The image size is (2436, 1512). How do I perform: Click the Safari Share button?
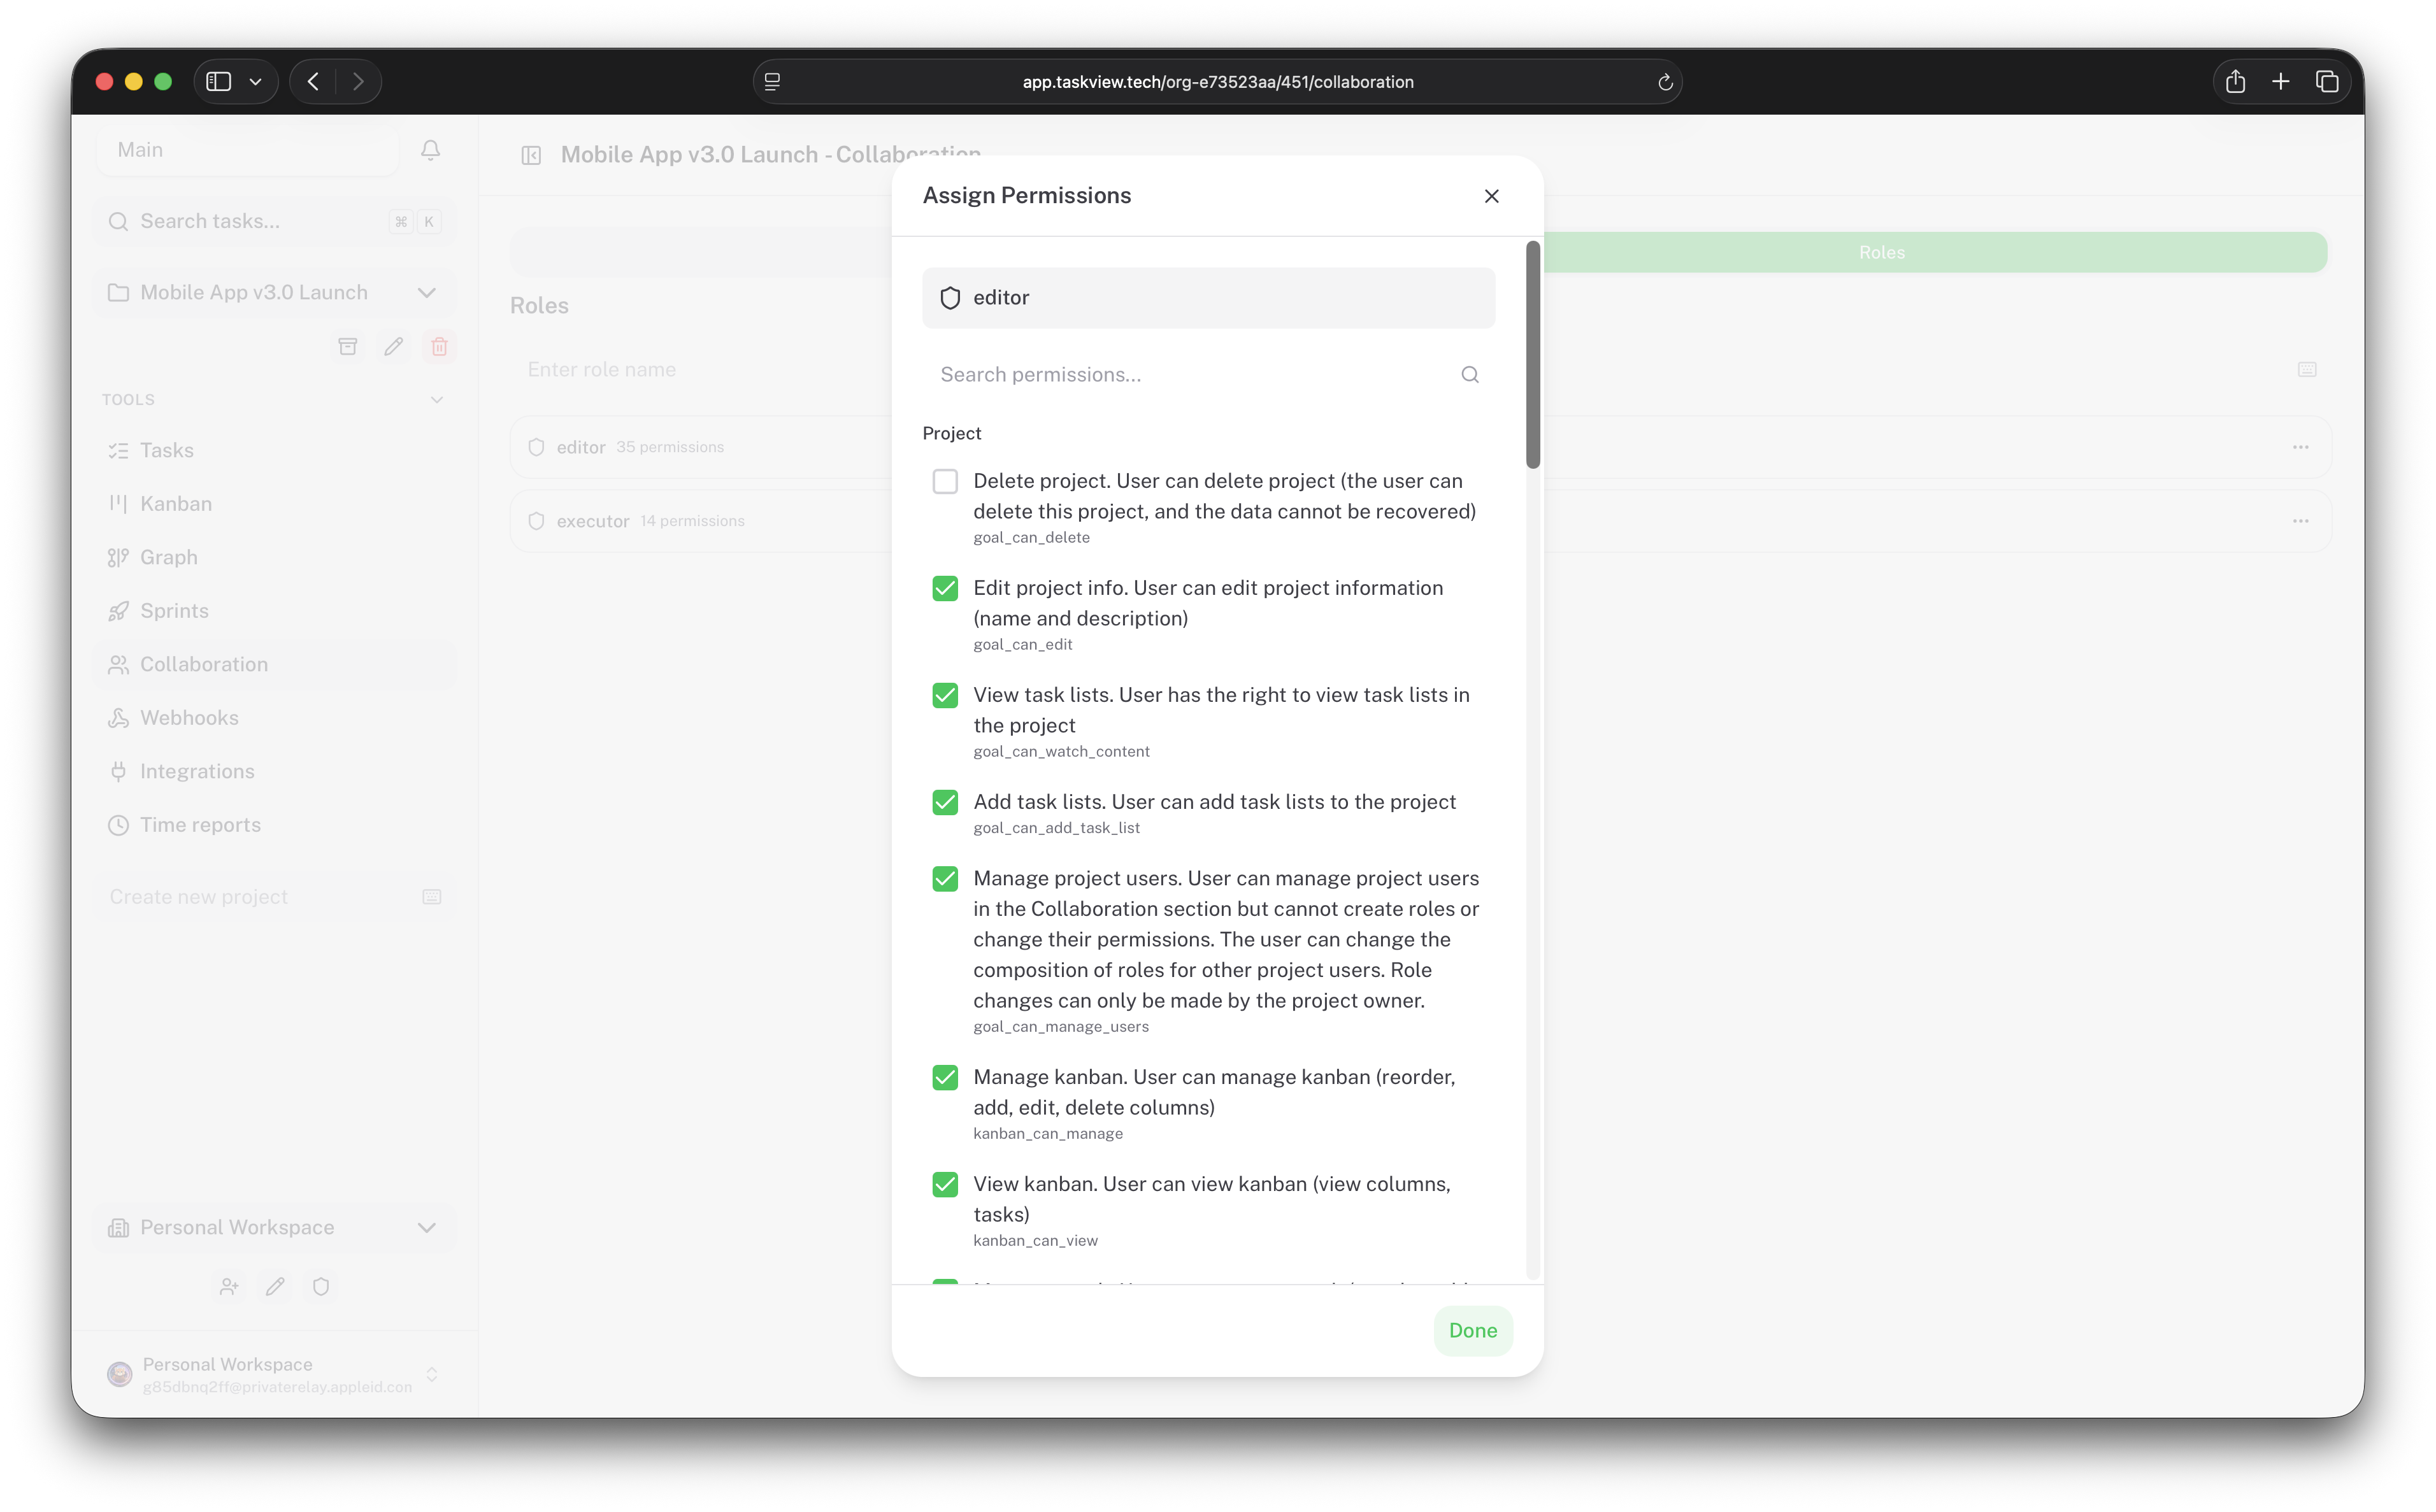[2235, 81]
